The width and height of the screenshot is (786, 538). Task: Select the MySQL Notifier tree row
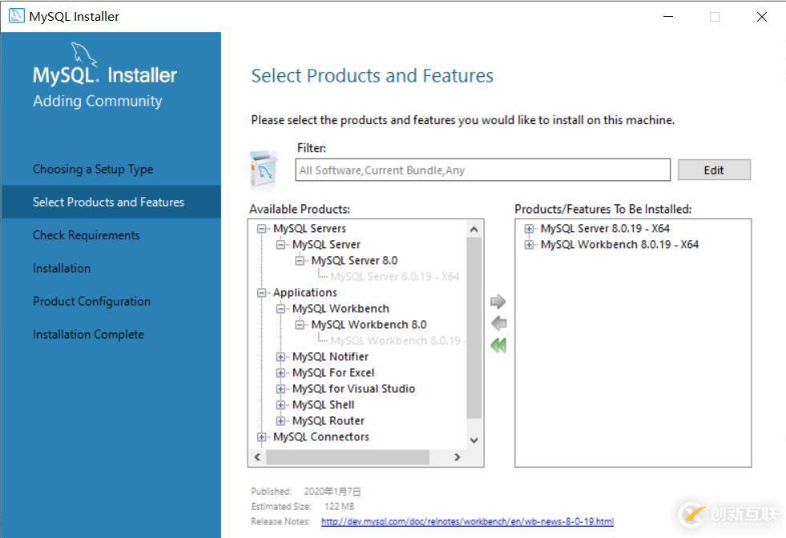[330, 356]
